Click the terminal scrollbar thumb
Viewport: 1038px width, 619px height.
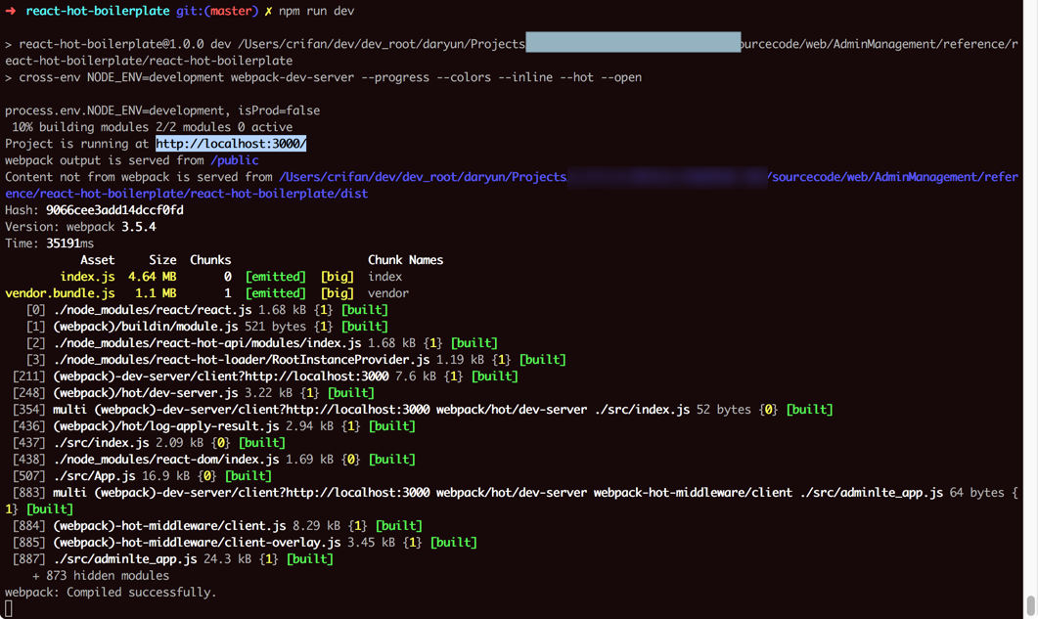coord(1030,606)
